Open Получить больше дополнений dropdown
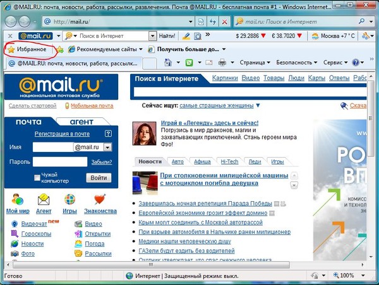The height and width of the screenshot is (285, 379). (187, 49)
